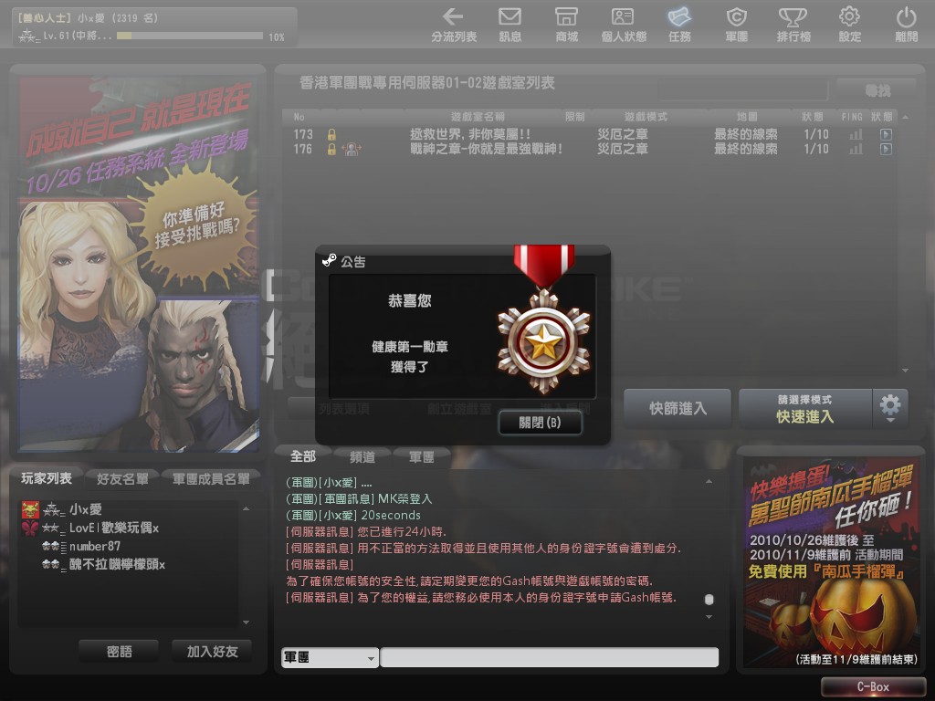Select the 好友名單 friends list tab
This screenshot has height=701, width=935.
pyautogui.click(x=122, y=478)
